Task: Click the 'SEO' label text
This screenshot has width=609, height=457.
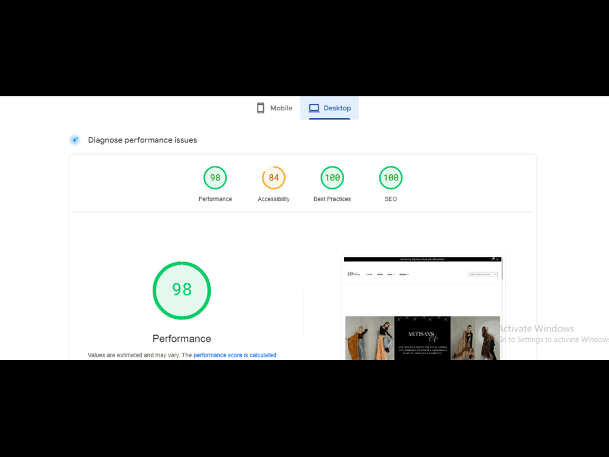Action: 391,199
